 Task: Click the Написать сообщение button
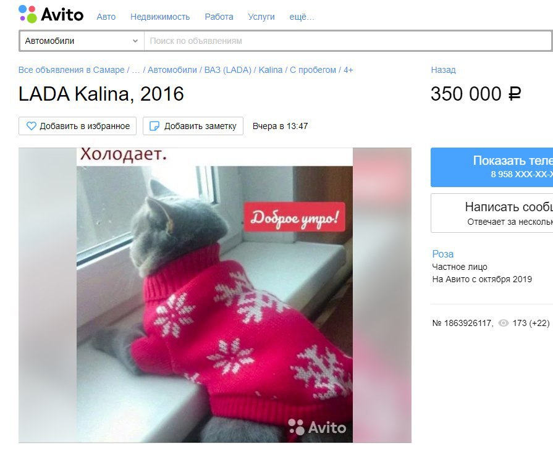tap(492, 213)
